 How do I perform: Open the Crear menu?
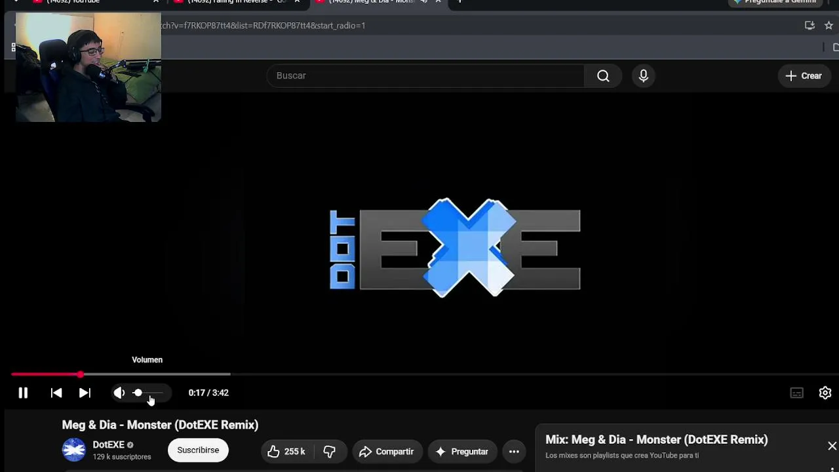coord(804,75)
